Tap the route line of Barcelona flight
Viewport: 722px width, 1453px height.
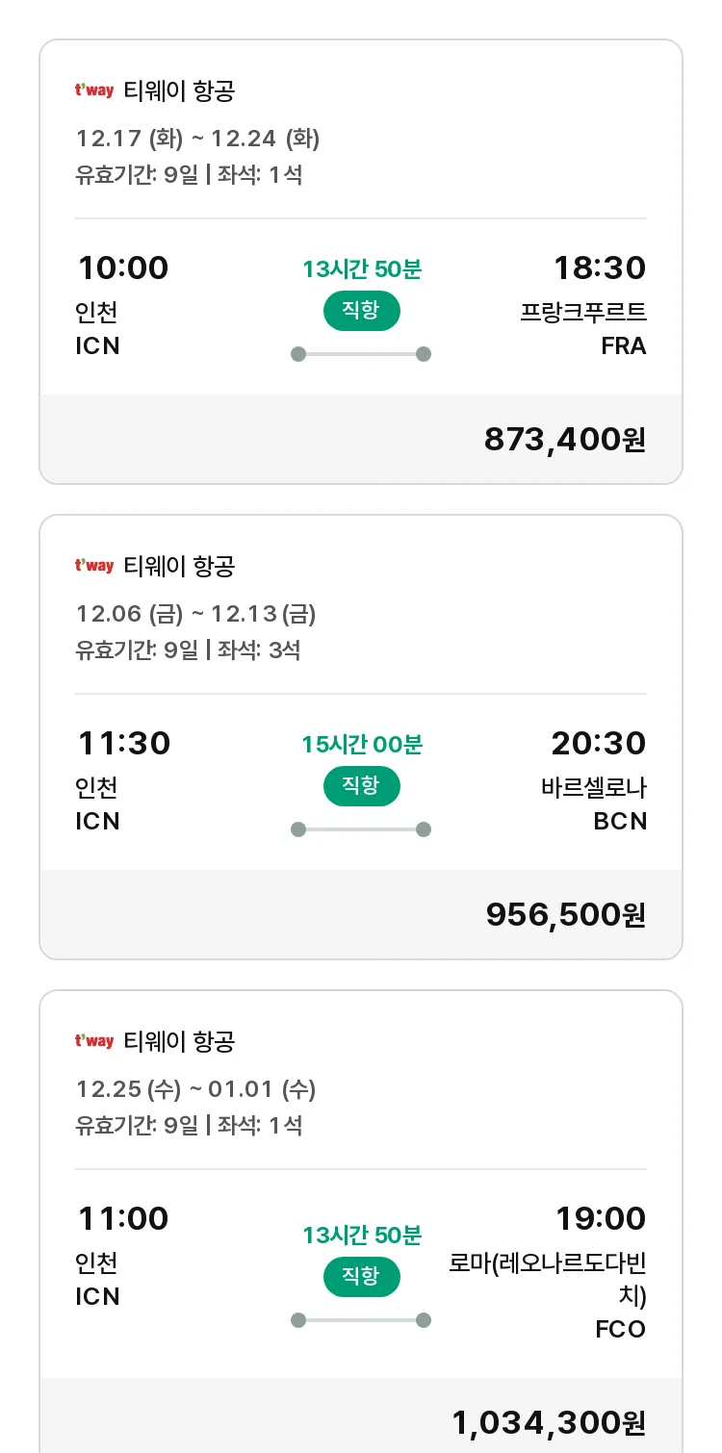click(361, 829)
